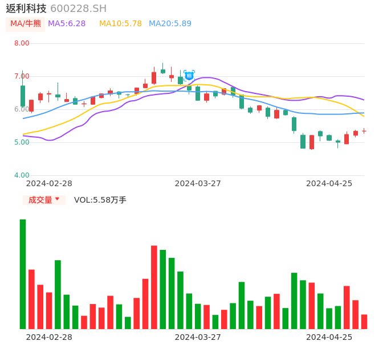This screenshot has height=345, width=391.
Task: Select the MA/牛熊 indicator tab
Action: pos(26,24)
